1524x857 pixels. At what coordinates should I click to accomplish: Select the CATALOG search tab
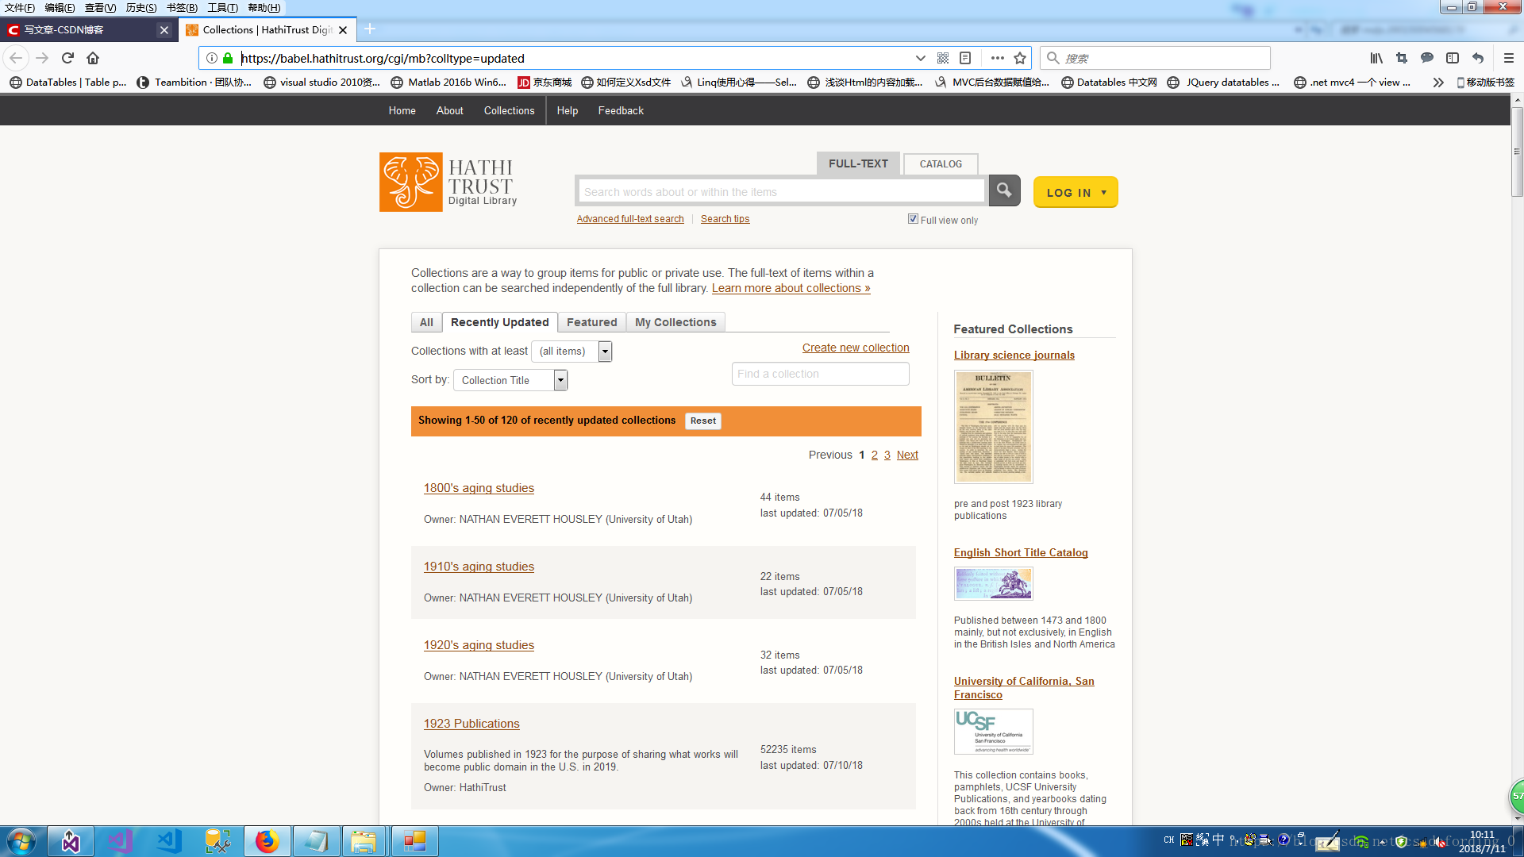pyautogui.click(x=941, y=164)
